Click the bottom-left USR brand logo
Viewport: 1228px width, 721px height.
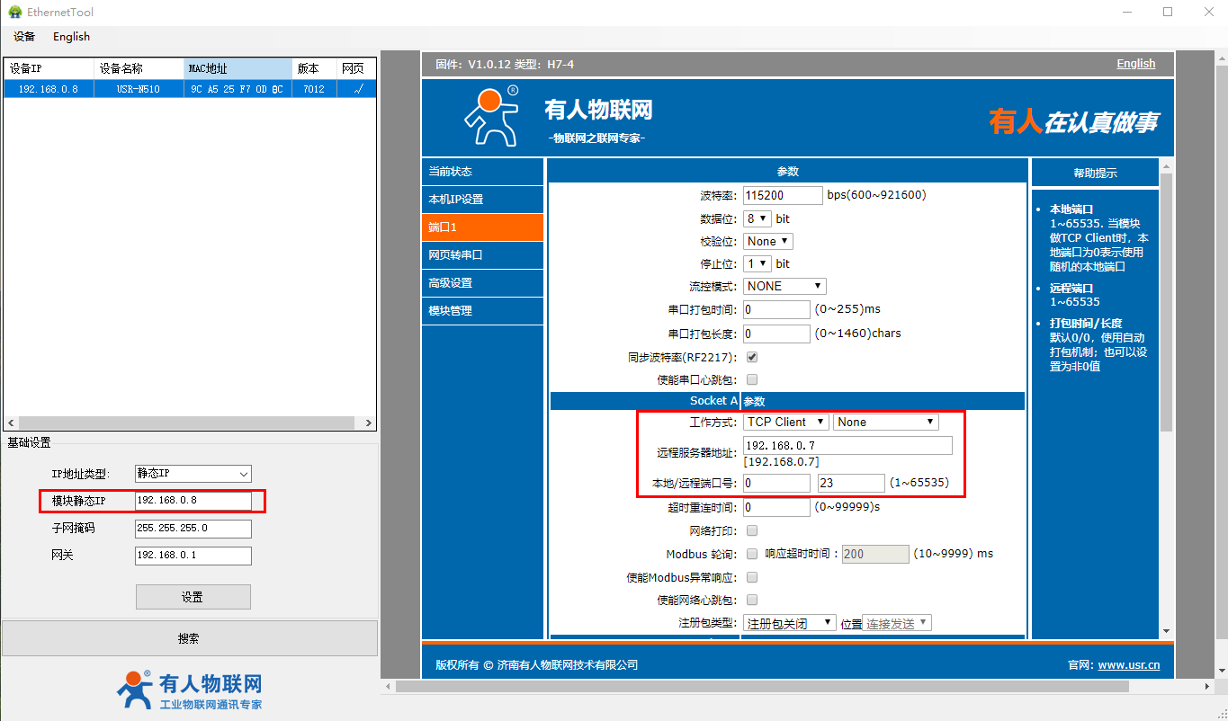click(189, 690)
